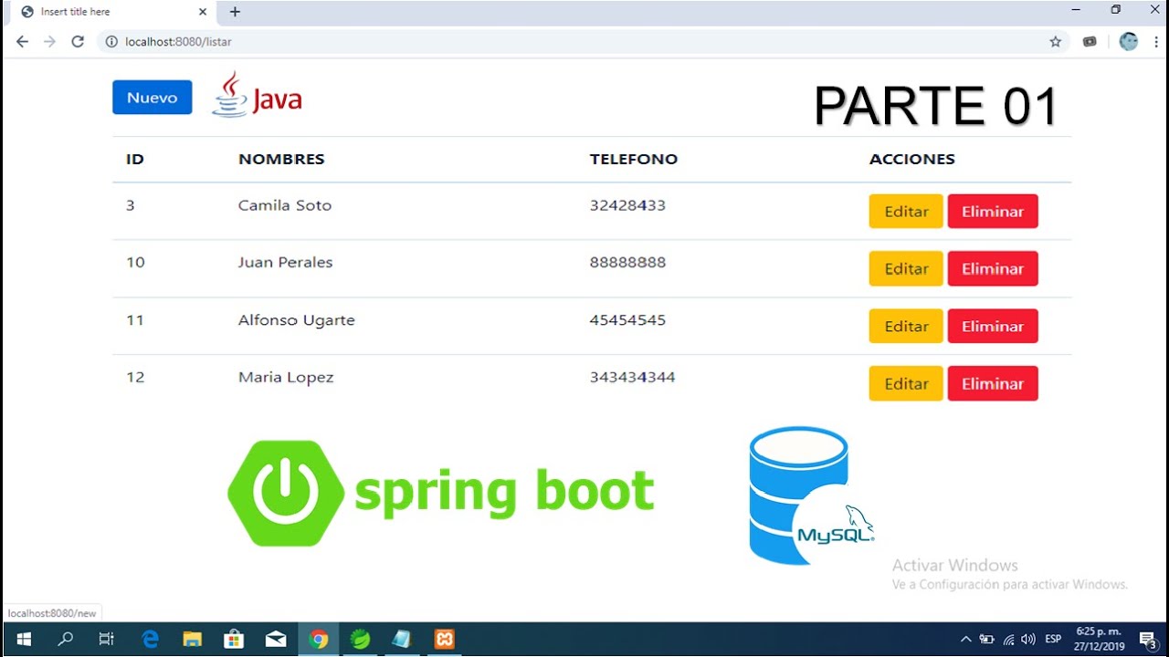Open the browser extension icon beside the star
Viewport: 1169px width, 657px height.
(1090, 42)
